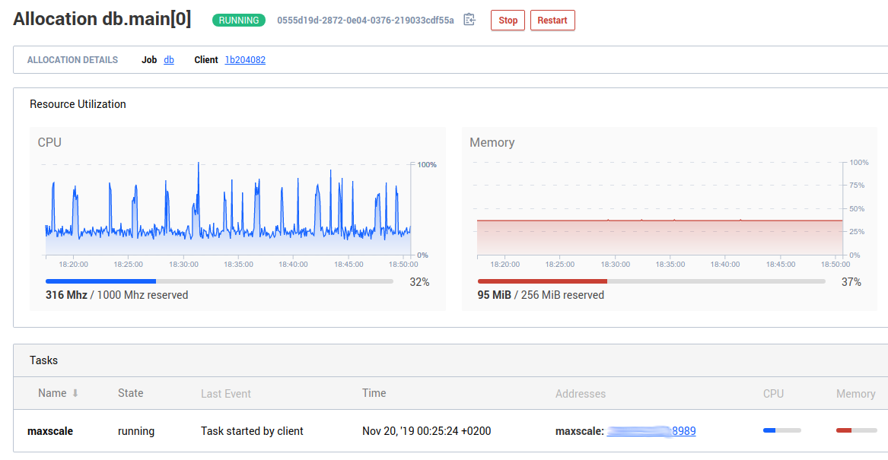Click the Addresses column header
Image resolution: width=888 pixels, height=460 pixels.
[x=581, y=394]
